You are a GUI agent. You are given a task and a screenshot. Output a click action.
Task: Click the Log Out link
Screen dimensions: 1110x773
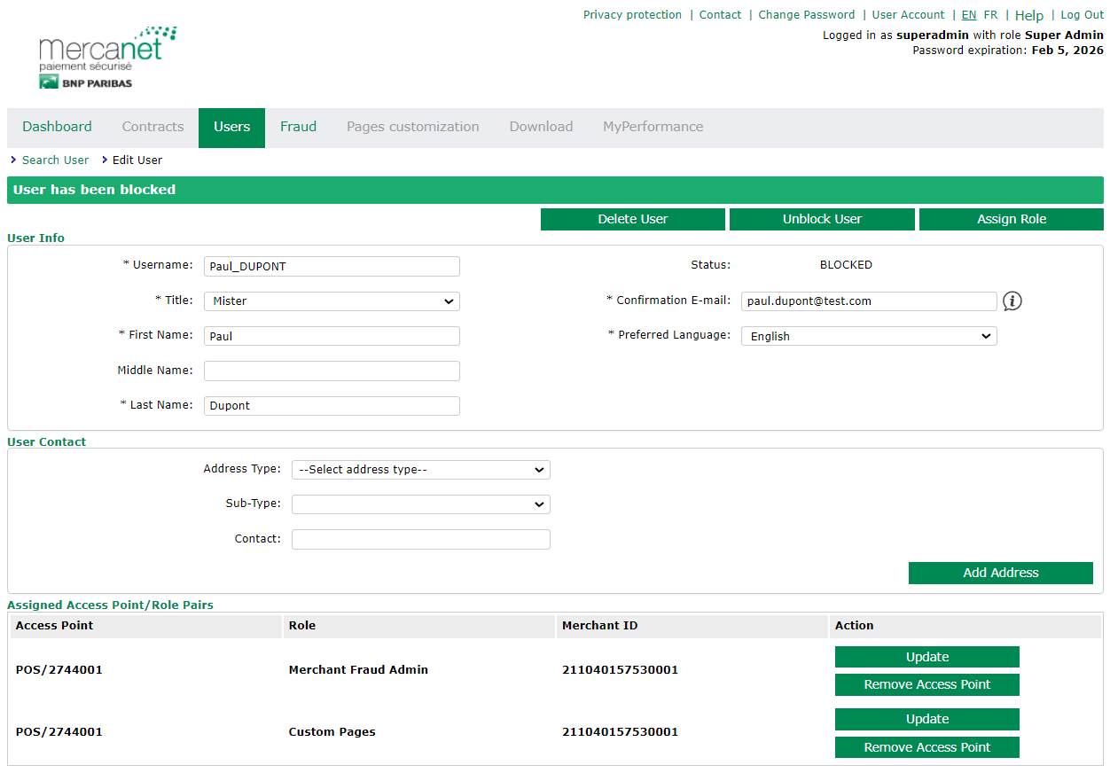[1082, 15]
